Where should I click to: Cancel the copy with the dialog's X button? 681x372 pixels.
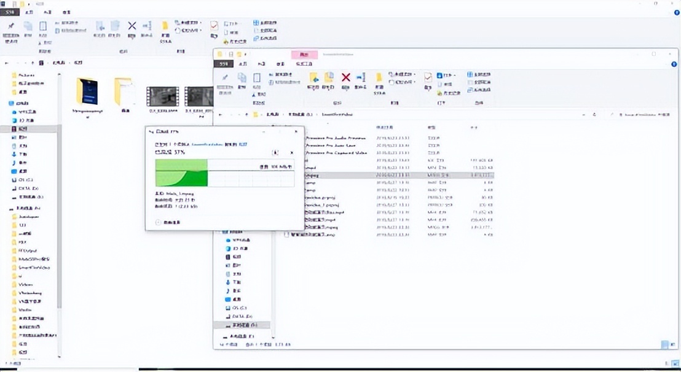291,152
